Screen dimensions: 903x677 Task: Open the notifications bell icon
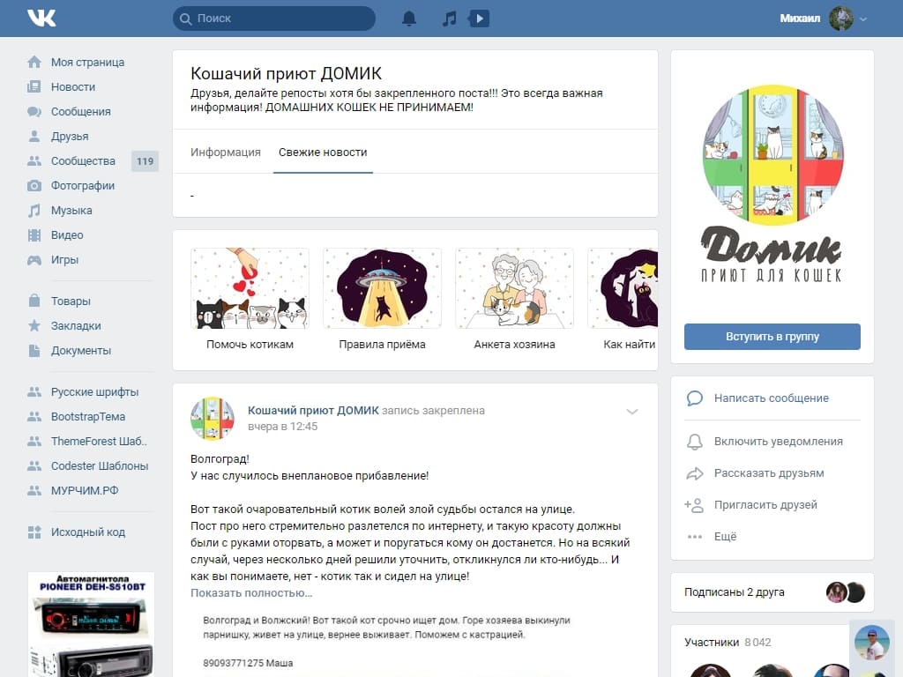click(x=409, y=19)
